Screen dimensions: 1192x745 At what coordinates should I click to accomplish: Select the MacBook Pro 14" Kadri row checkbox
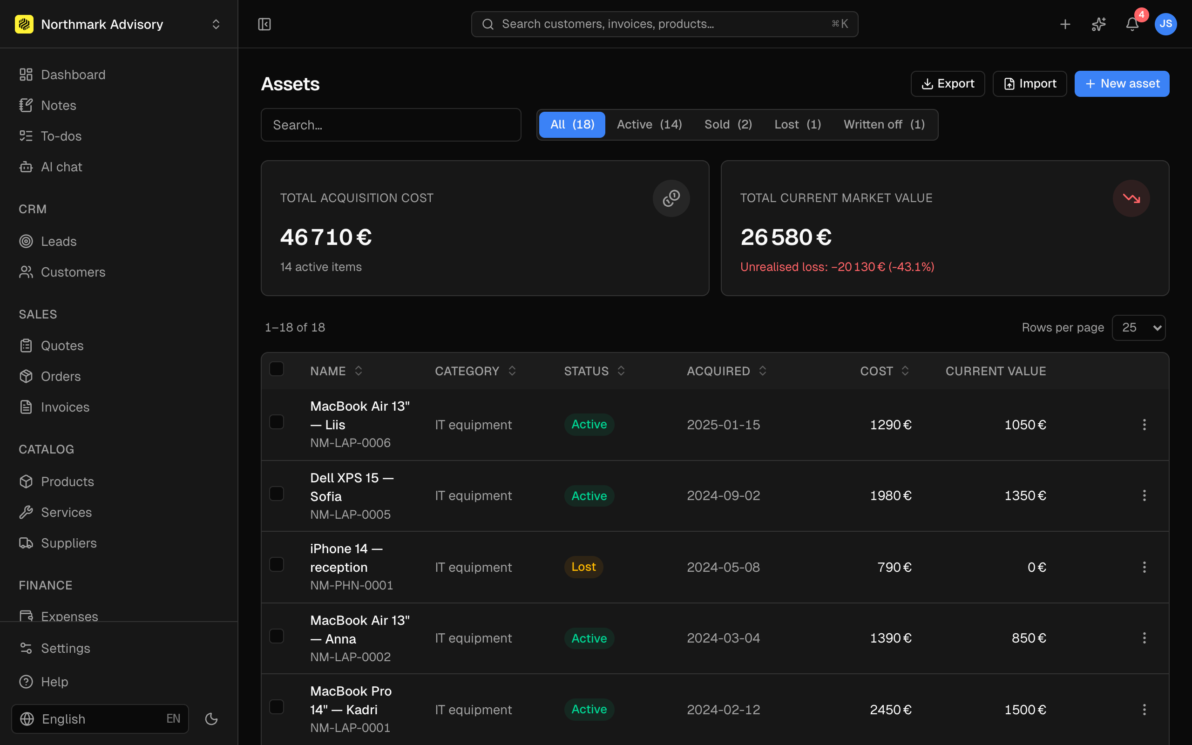(x=277, y=707)
